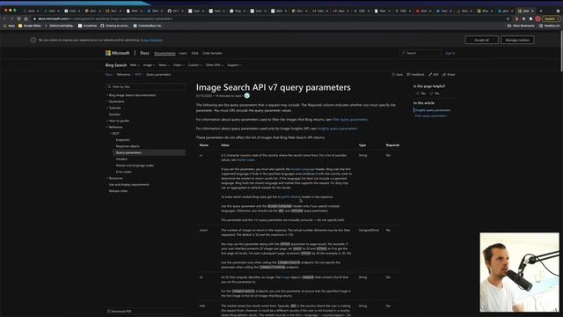Click the Search field in Docs header
Image resolution: width=563 pixels, height=317 pixels.
[x=420, y=53]
